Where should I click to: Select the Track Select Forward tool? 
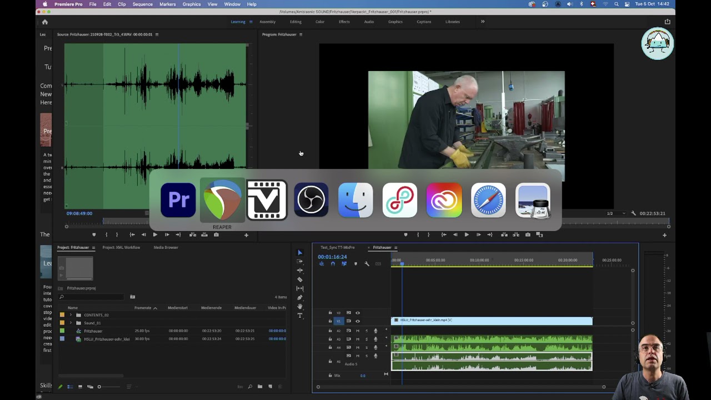[x=300, y=261]
